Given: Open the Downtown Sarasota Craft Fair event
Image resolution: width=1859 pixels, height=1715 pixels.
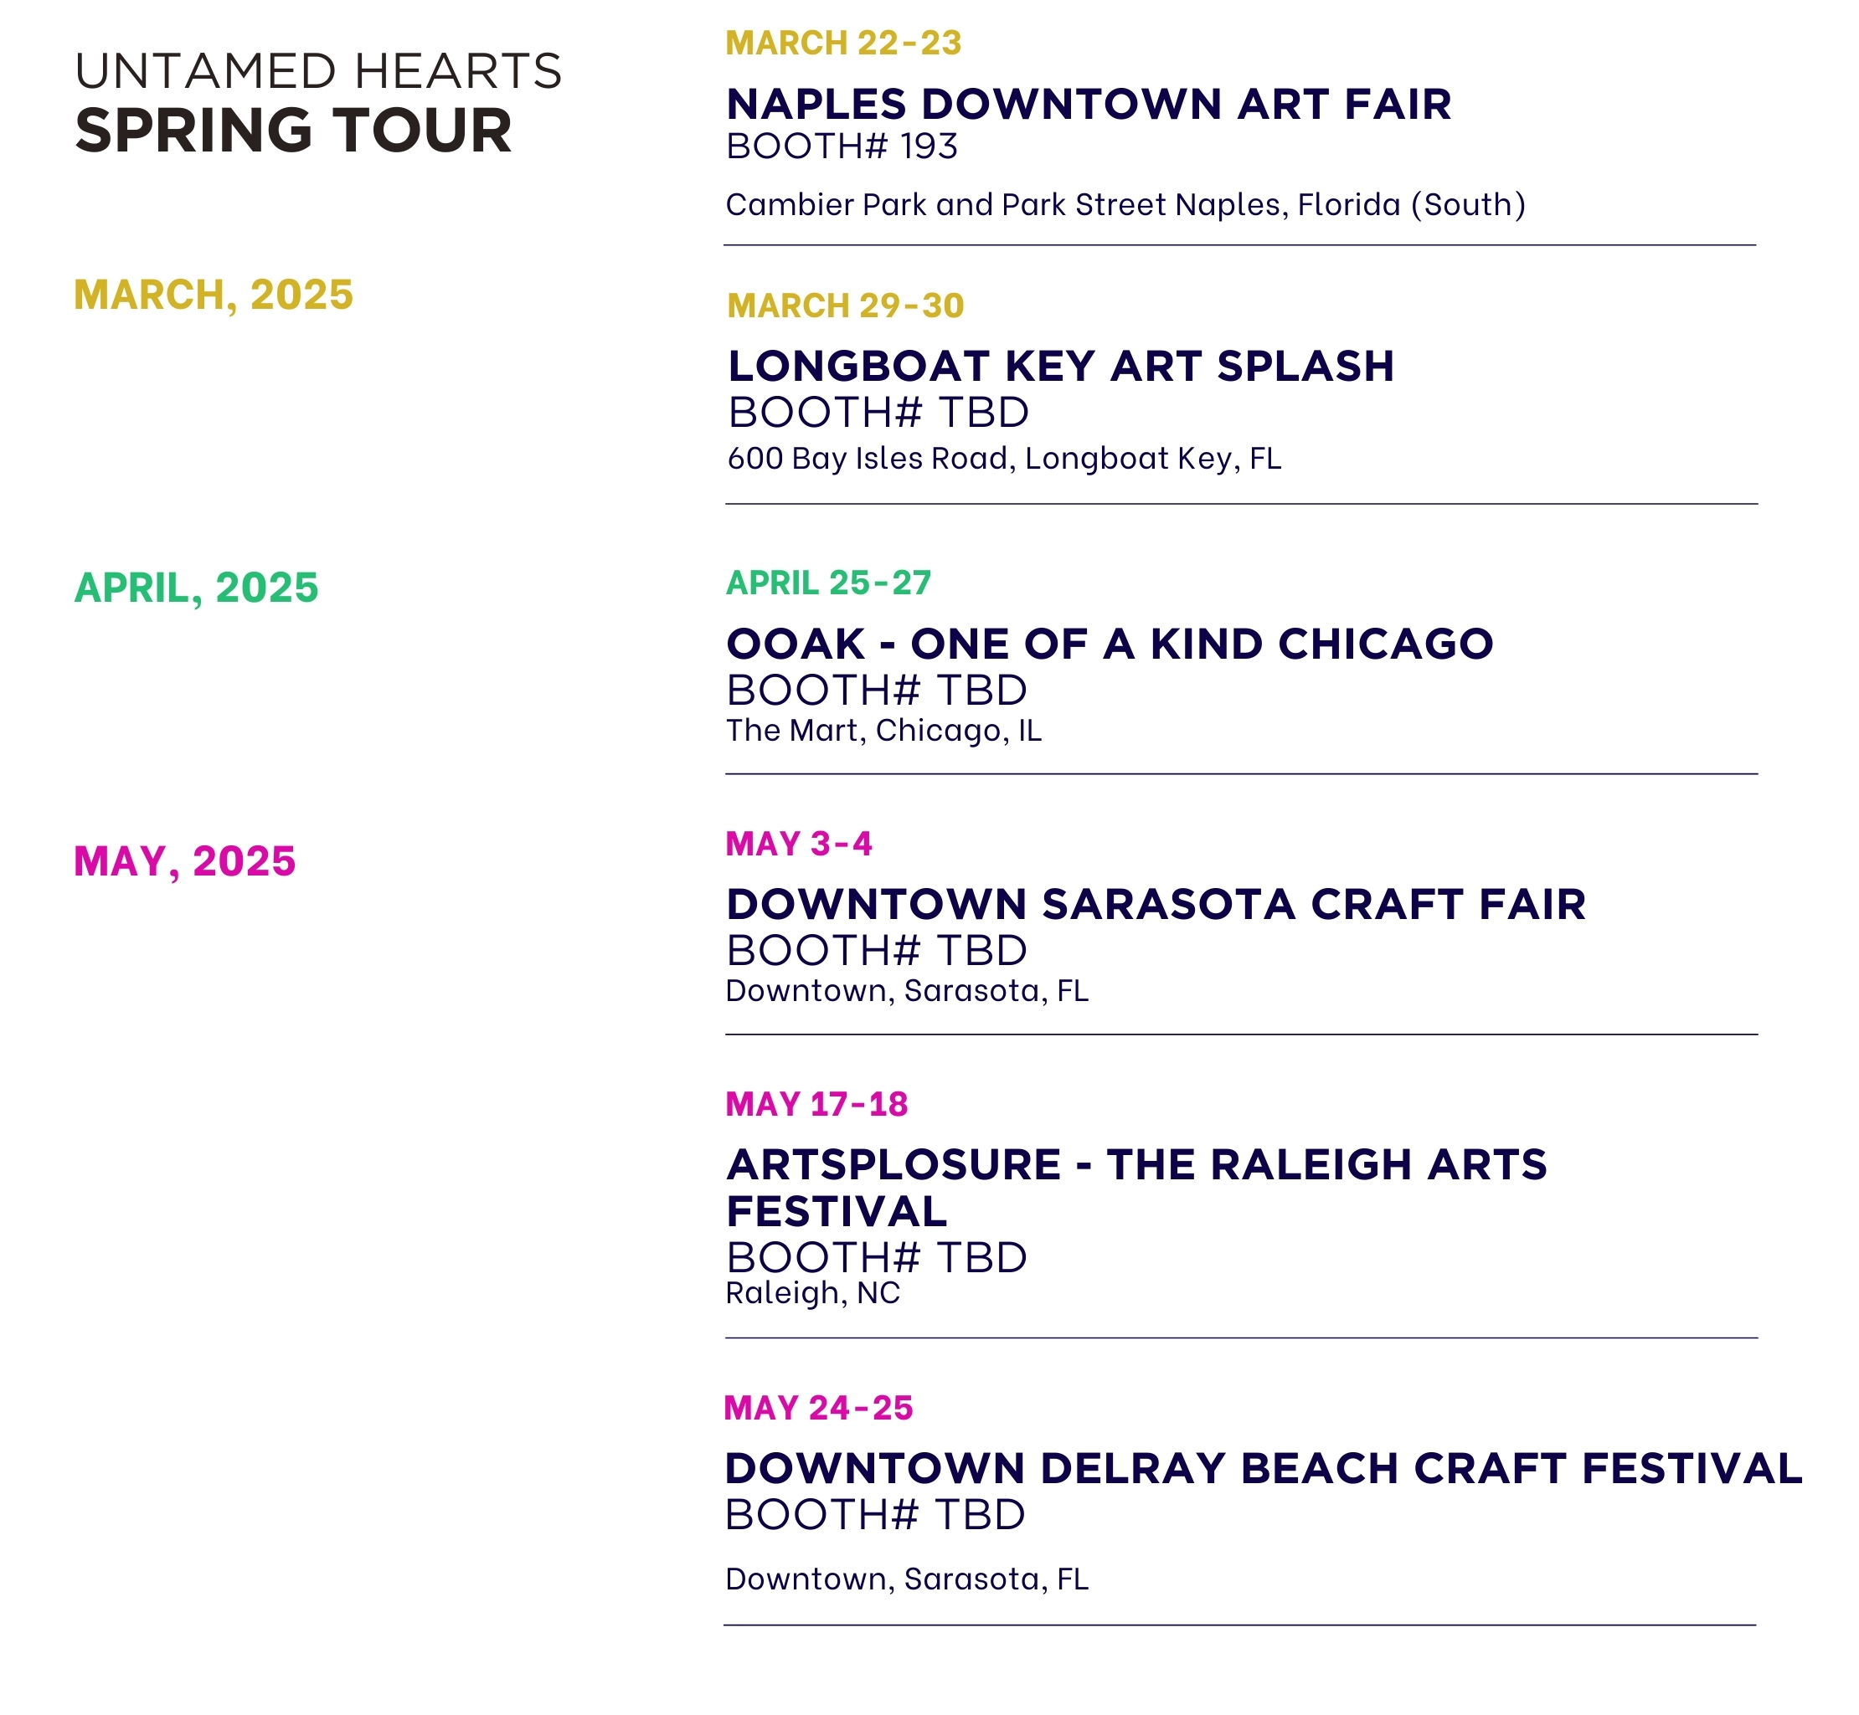Looking at the screenshot, I should 1155,904.
